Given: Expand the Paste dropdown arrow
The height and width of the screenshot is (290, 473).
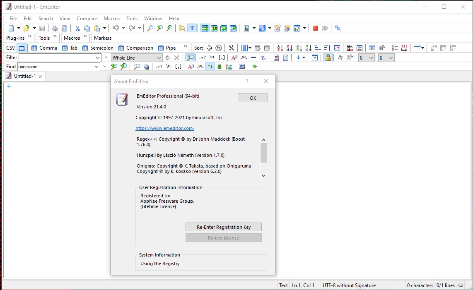Looking at the screenshot, I should point(105,28).
